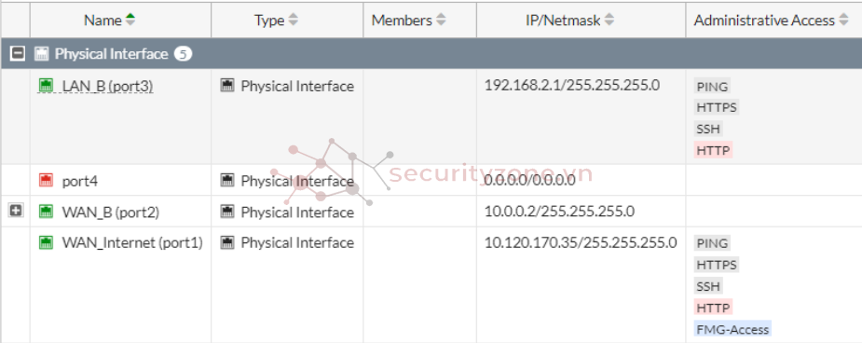The image size is (862, 343).
Task: Collapse the Physical Interface group
Action: (18, 53)
